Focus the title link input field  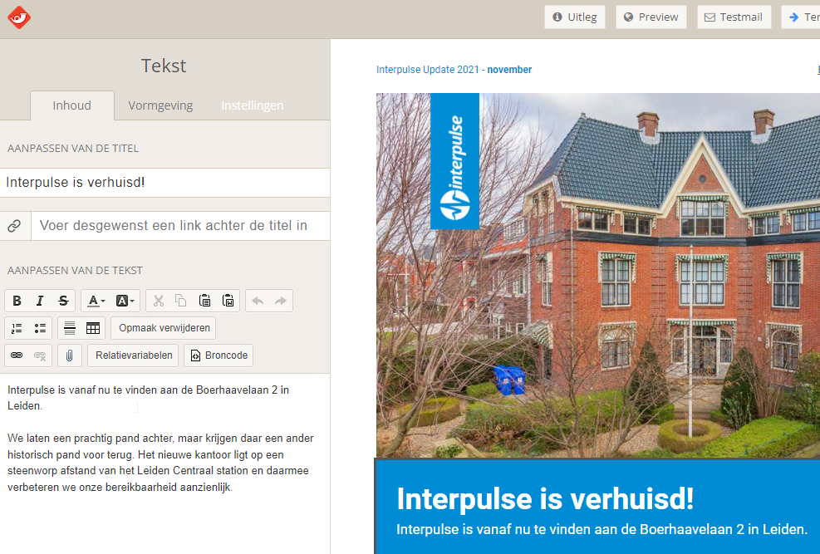click(180, 226)
